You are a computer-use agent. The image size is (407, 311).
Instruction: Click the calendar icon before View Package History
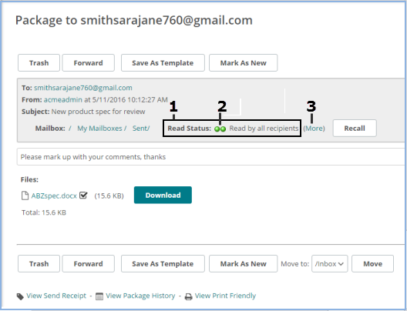[99, 296]
